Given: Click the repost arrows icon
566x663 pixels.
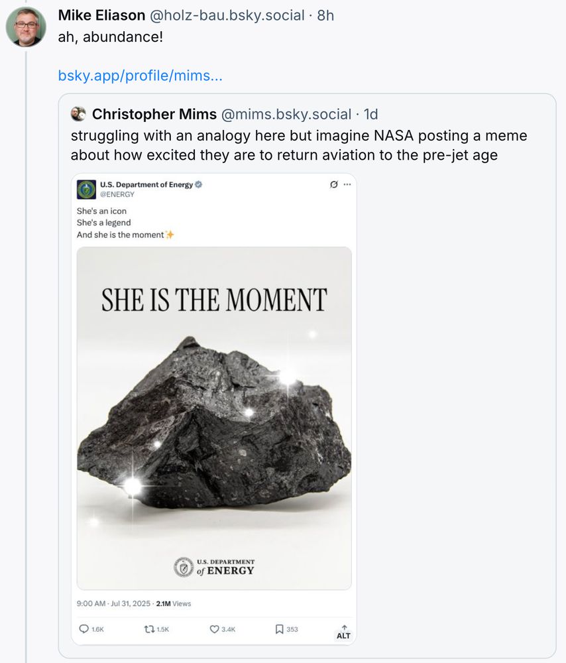Looking at the screenshot, I should pyautogui.click(x=149, y=629).
